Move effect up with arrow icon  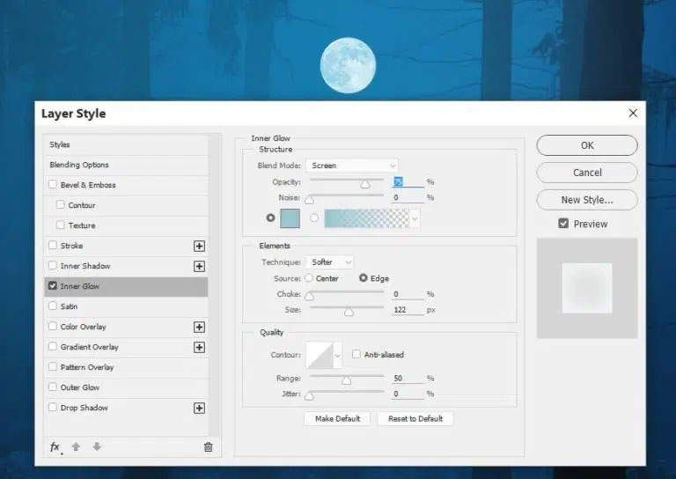tap(76, 446)
